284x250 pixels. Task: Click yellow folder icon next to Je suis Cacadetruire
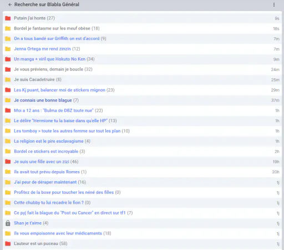(8, 79)
